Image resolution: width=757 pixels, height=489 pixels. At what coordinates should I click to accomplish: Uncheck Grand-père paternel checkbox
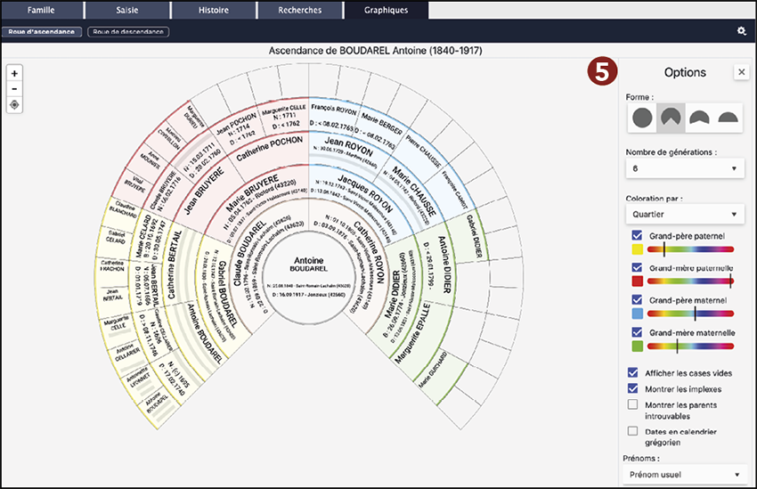coord(638,235)
